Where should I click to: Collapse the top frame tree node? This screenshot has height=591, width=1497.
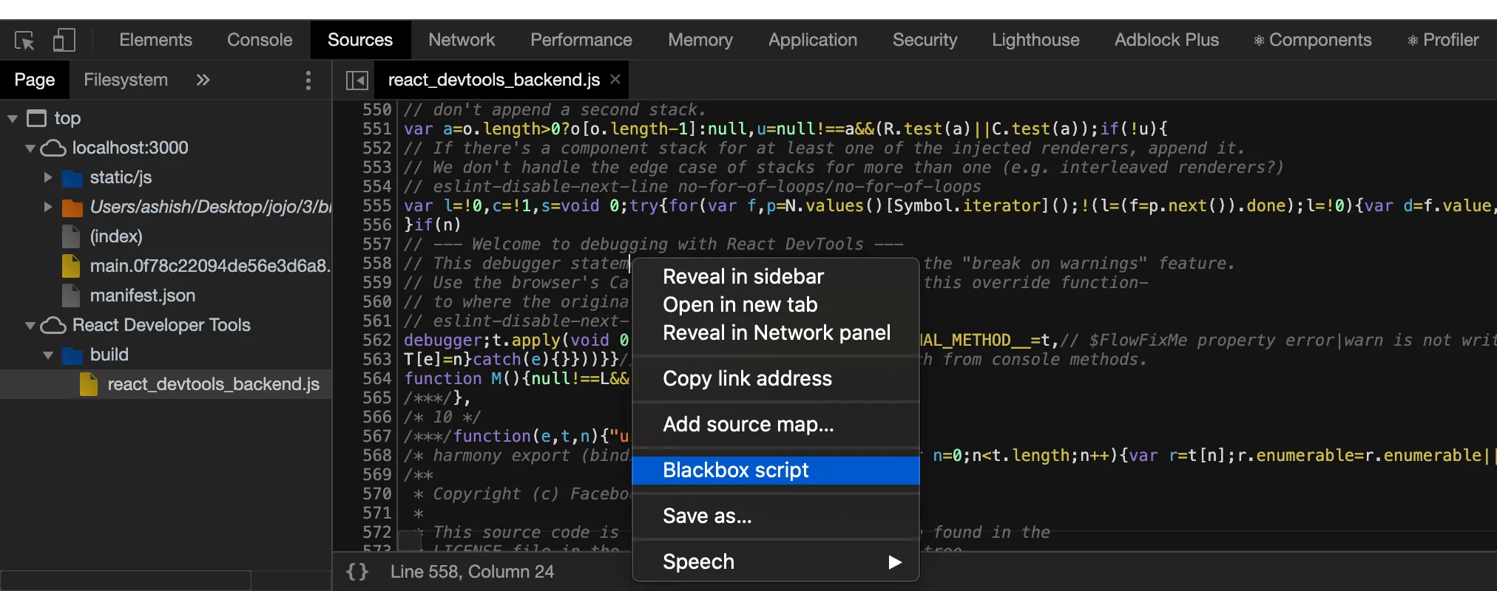coord(13,118)
